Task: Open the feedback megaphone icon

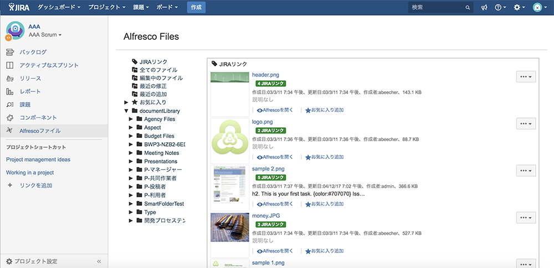Action: pyautogui.click(x=484, y=7)
